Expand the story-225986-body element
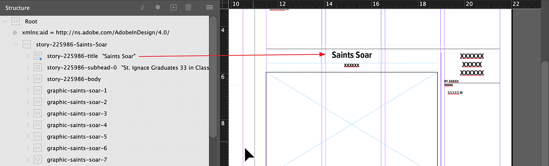549x166 pixels. (x=28, y=79)
